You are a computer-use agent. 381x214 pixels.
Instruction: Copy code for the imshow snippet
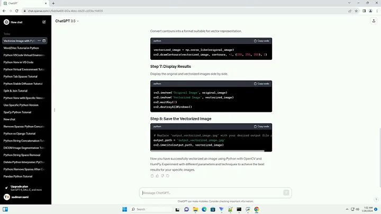point(261,84)
